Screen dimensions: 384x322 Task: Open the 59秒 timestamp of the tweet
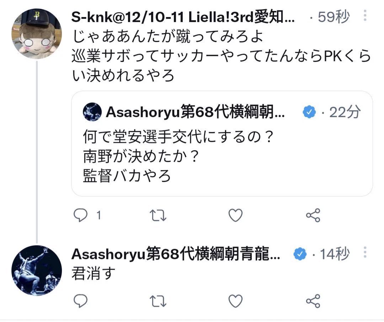(x=333, y=17)
